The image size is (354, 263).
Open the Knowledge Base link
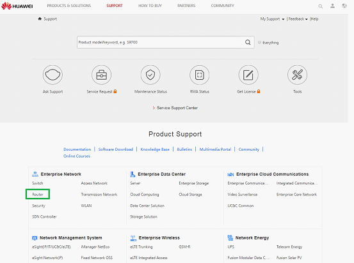[x=155, y=149]
